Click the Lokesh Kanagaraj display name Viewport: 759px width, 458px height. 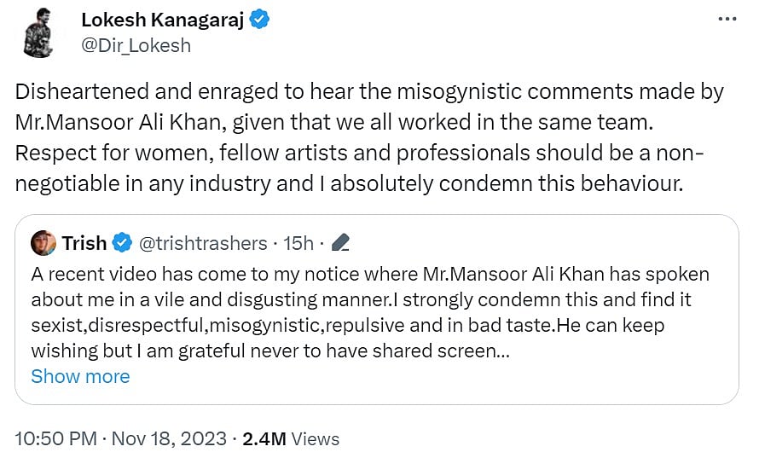click(162, 20)
